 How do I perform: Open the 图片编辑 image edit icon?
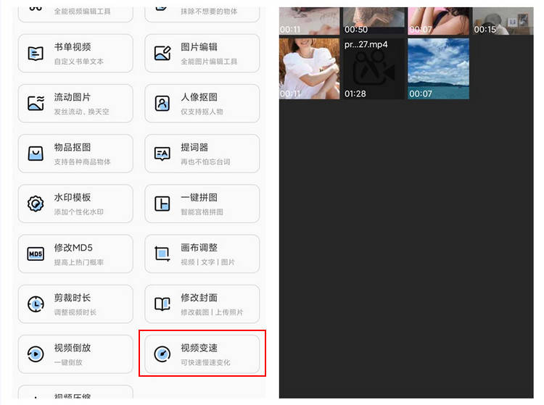(x=162, y=54)
